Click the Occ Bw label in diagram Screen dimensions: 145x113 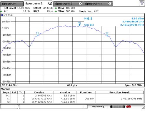89,25
